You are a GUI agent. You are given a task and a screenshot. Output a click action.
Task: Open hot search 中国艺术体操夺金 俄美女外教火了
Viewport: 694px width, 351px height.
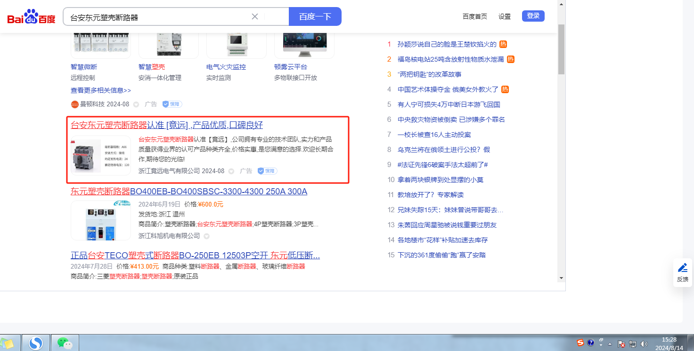point(448,89)
